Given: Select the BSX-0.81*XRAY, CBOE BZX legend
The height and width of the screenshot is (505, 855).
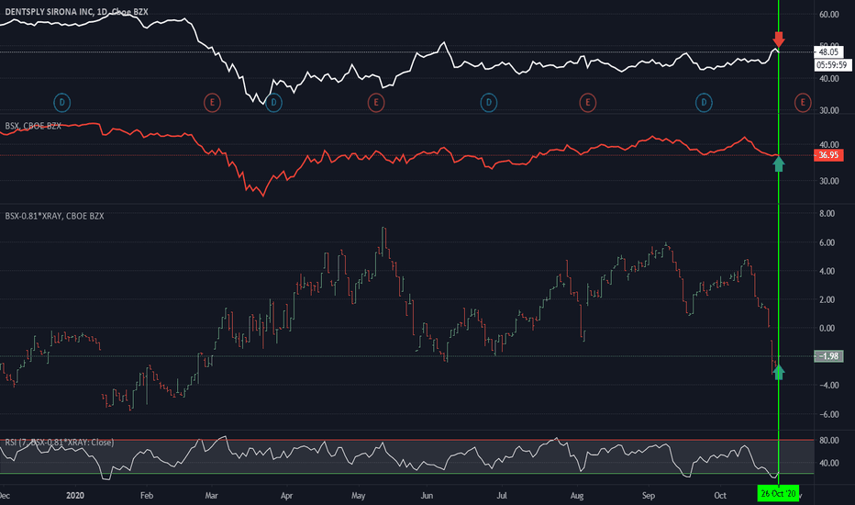Looking at the screenshot, I should click(54, 216).
